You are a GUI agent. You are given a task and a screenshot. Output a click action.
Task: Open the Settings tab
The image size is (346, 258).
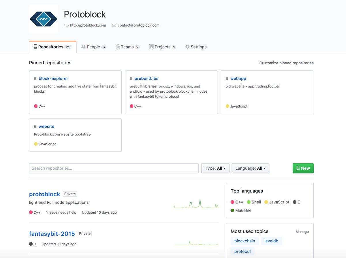tap(196, 47)
